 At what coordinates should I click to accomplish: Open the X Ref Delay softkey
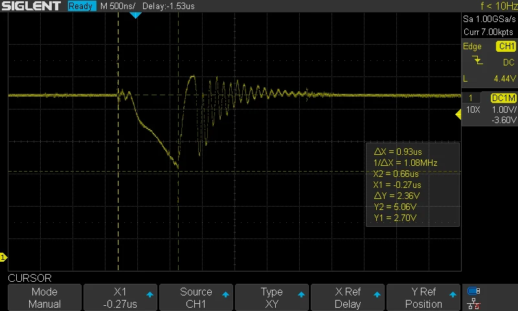pos(348,297)
